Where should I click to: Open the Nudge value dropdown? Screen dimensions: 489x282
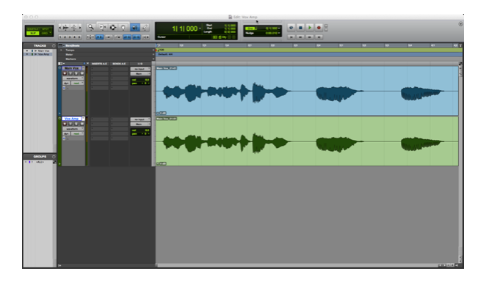coord(279,33)
